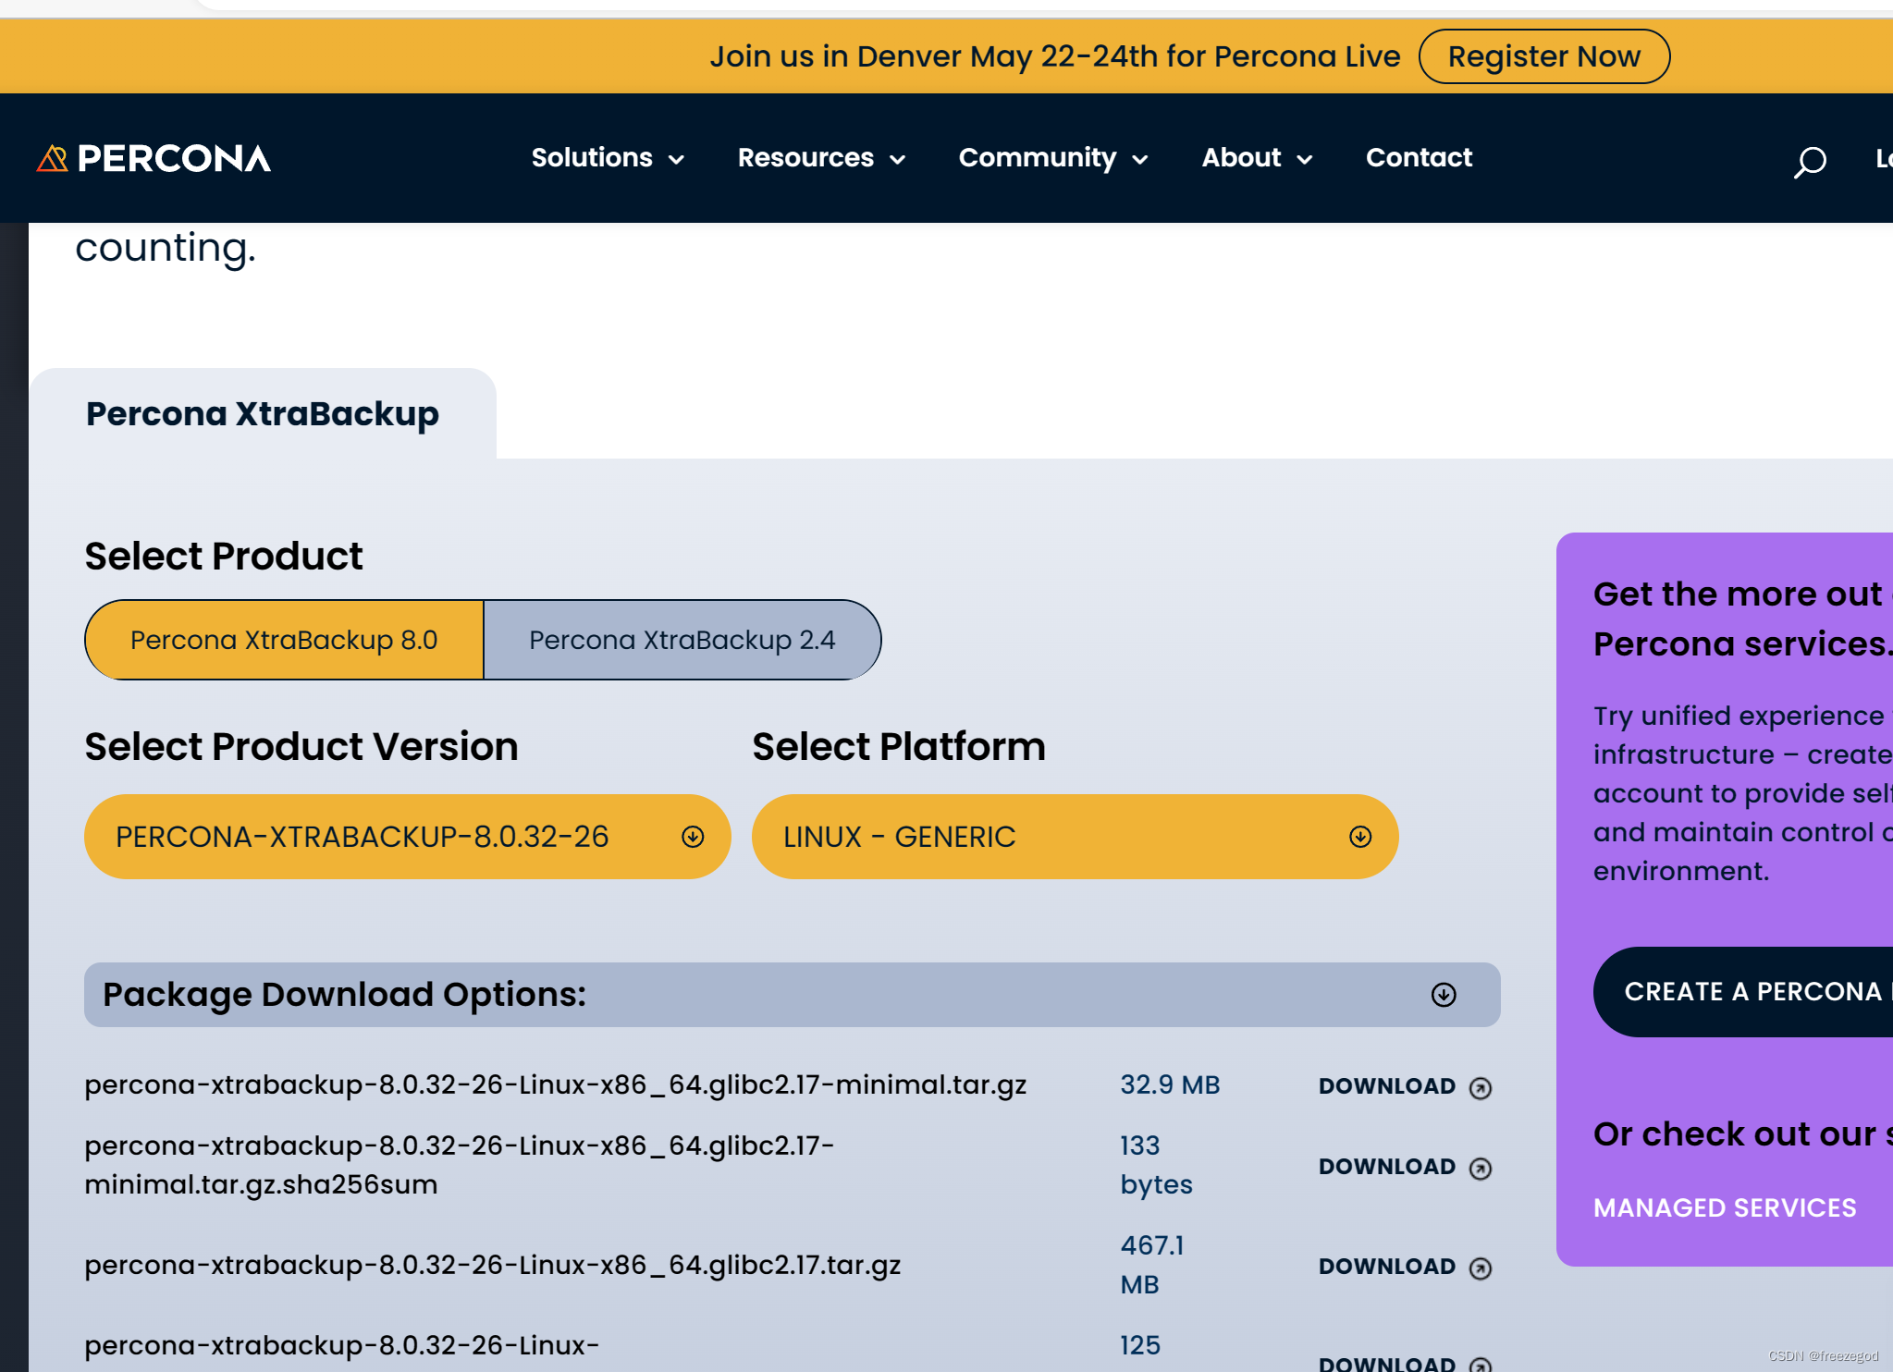Click DOWNLOAD for the minimal tarball
The width and height of the screenshot is (1893, 1372).
click(1386, 1086)
